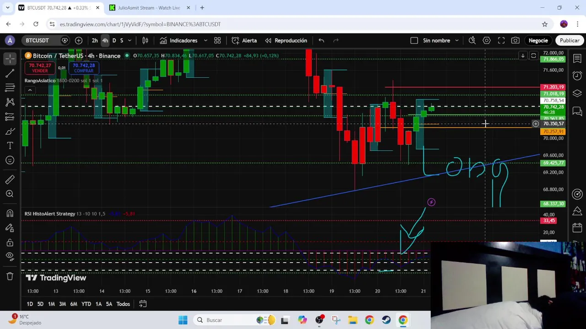
Task: Switch to the S weekly interval
Action: [121, 41]
